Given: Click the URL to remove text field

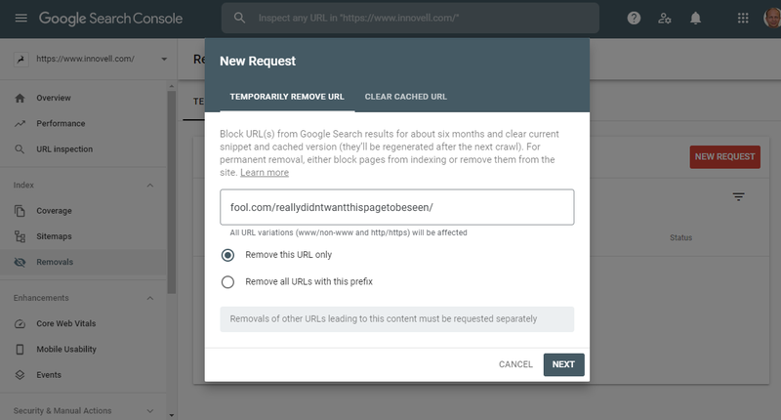Looking at the screenshot, I should click(397, 207).
